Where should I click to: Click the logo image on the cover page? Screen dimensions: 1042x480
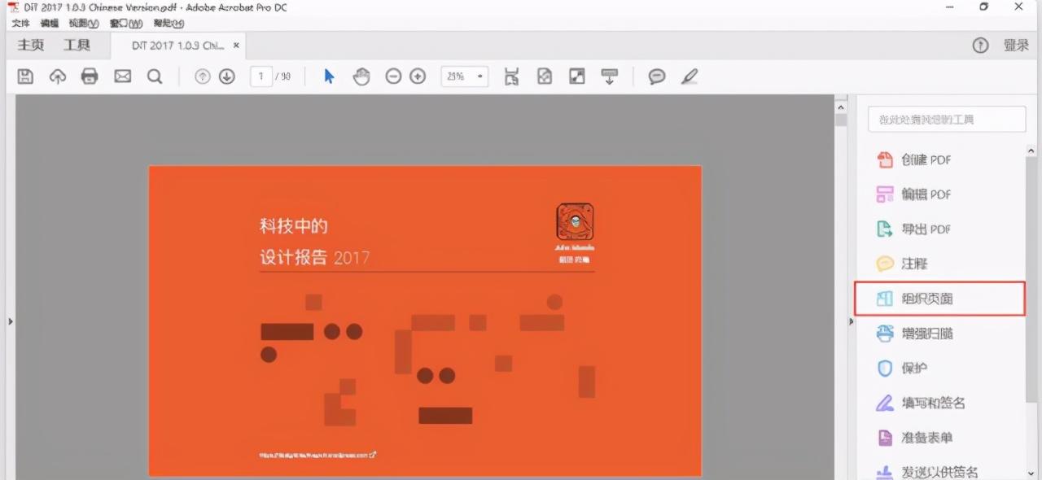coord(575,221)
